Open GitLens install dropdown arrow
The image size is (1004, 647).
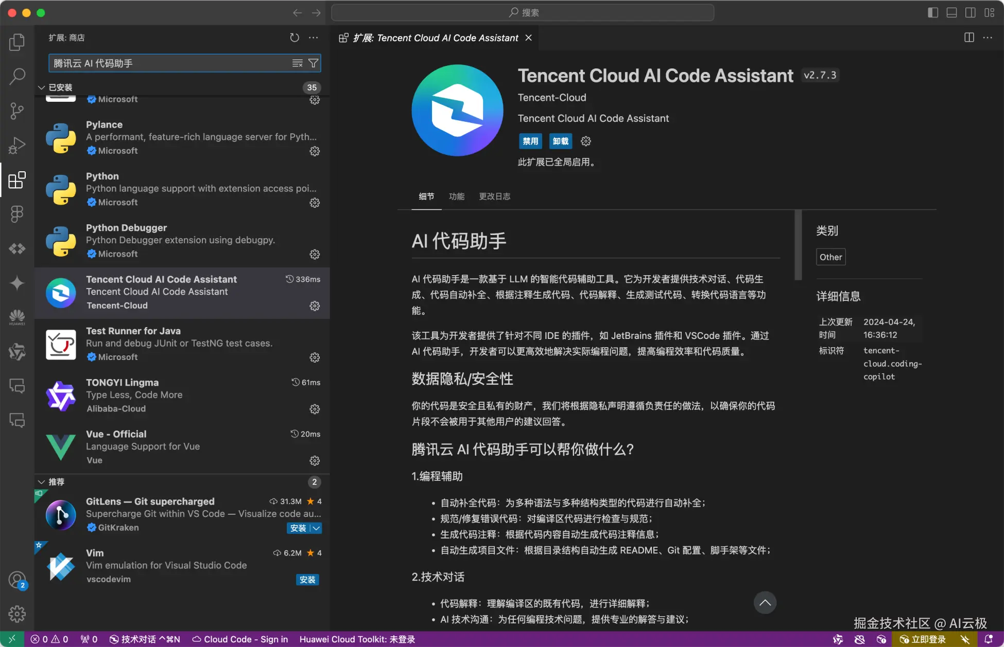(x=317, y=528)
